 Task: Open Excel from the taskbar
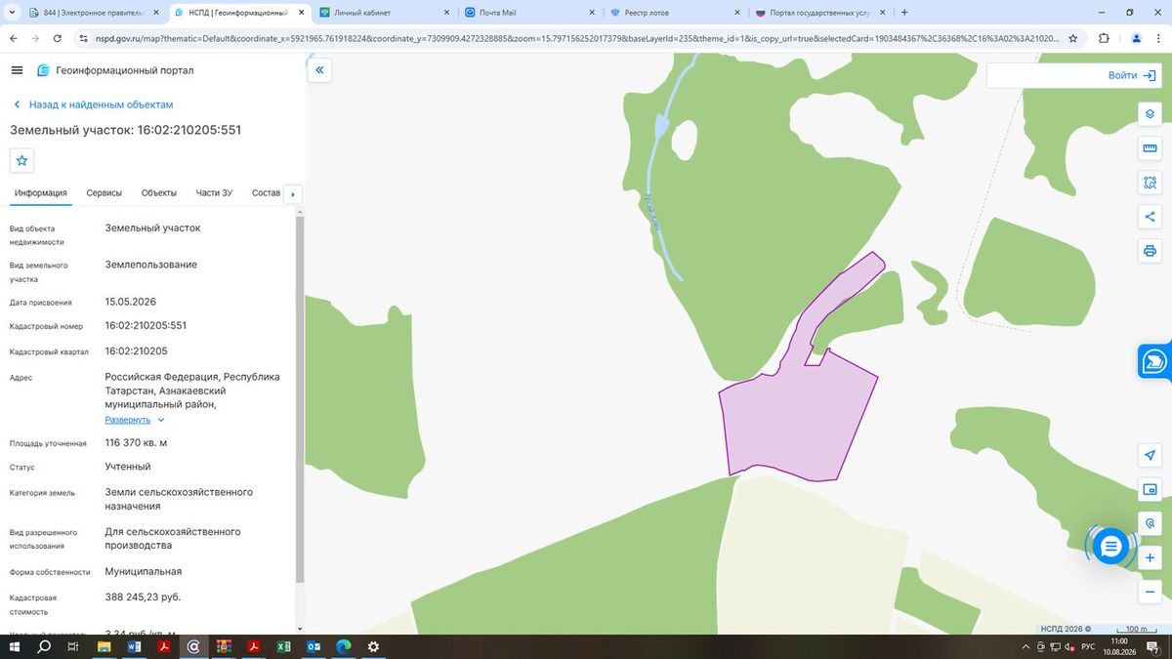[283, 646]
